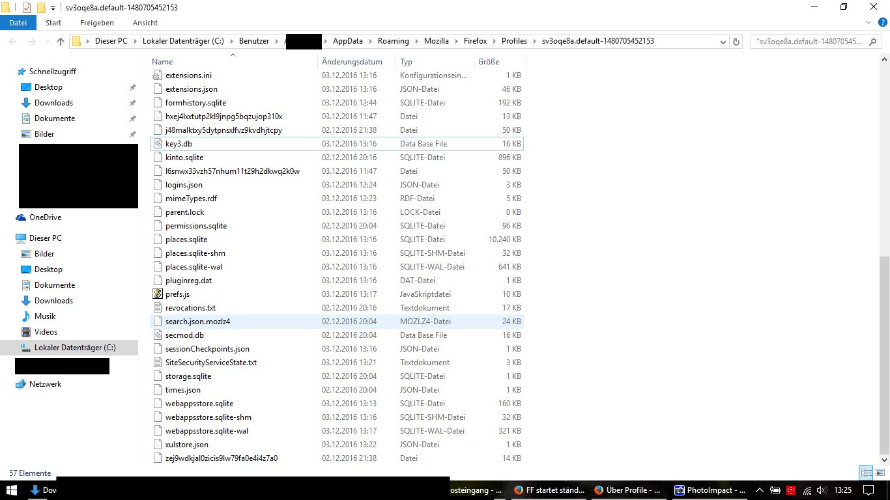Expand the chevron after the Firefox breadcrumb

[495, 41]
